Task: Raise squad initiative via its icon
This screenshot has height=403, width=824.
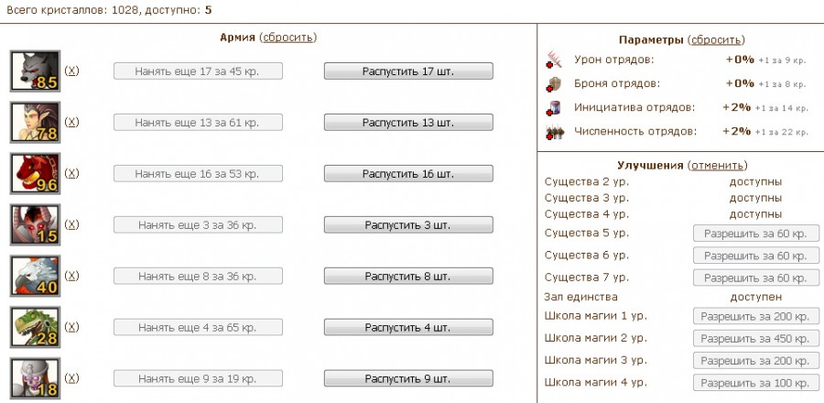Action: (x=554, y=108)
